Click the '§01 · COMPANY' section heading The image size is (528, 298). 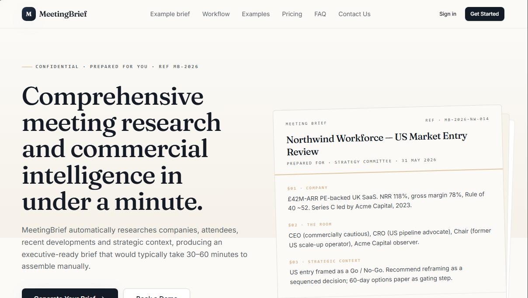click(307, 188)
